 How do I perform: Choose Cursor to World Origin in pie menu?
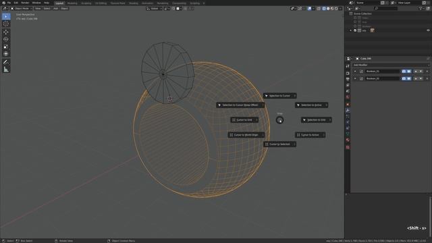(x=246, y=135)
